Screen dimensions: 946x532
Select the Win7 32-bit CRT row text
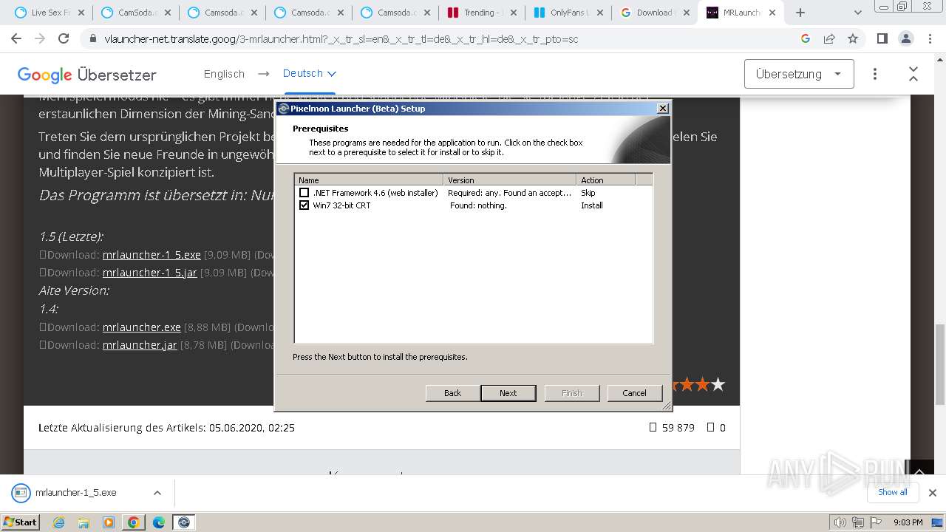click(341, 205)
